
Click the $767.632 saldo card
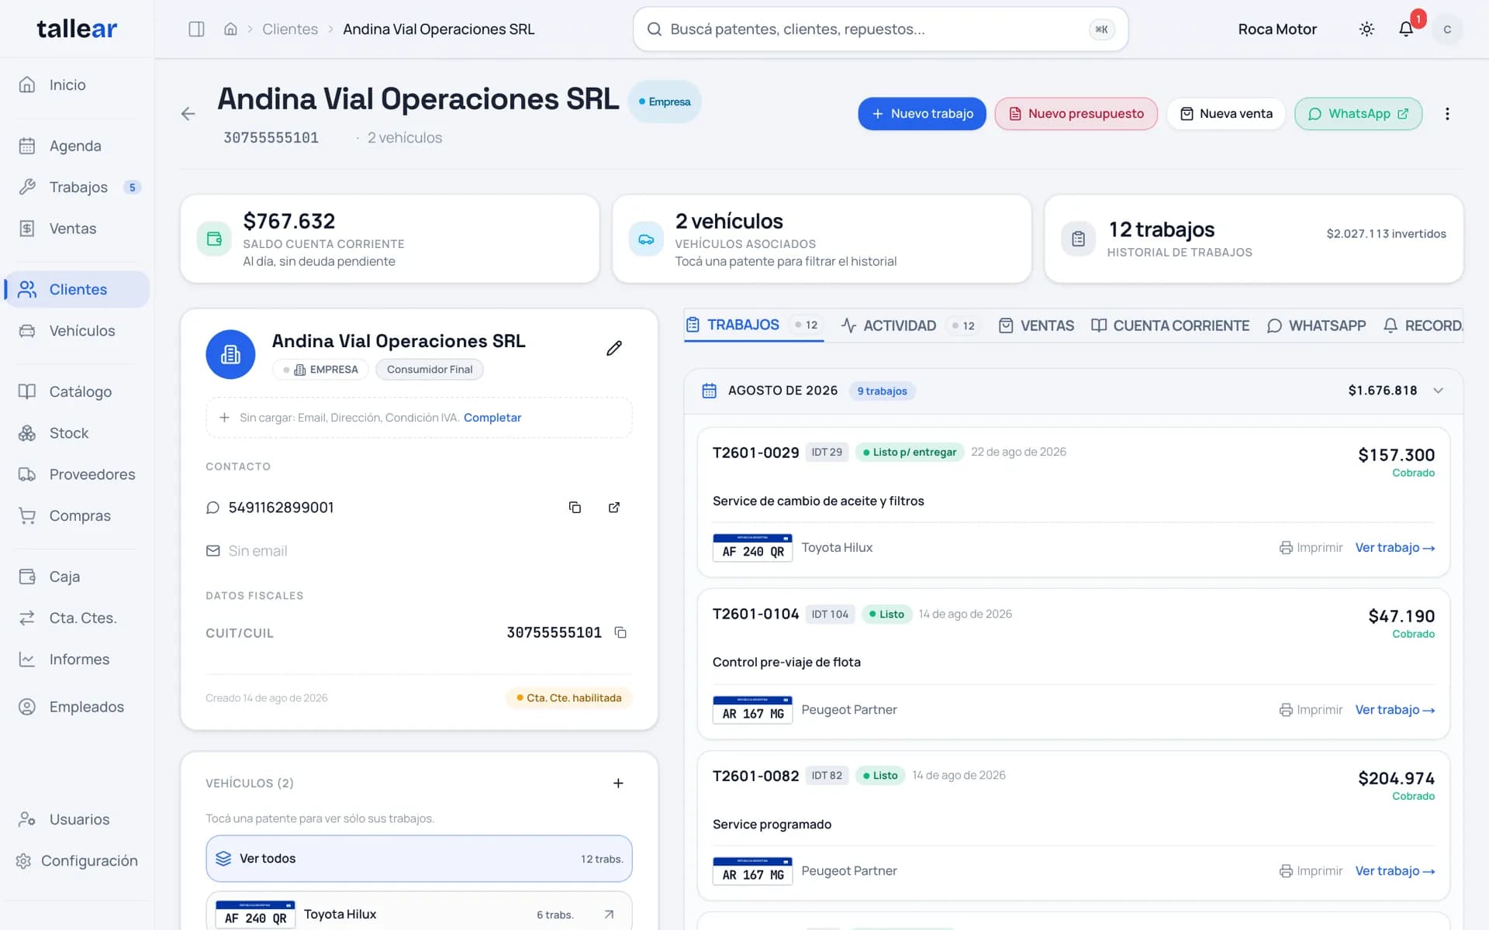(x=389, y=239)
